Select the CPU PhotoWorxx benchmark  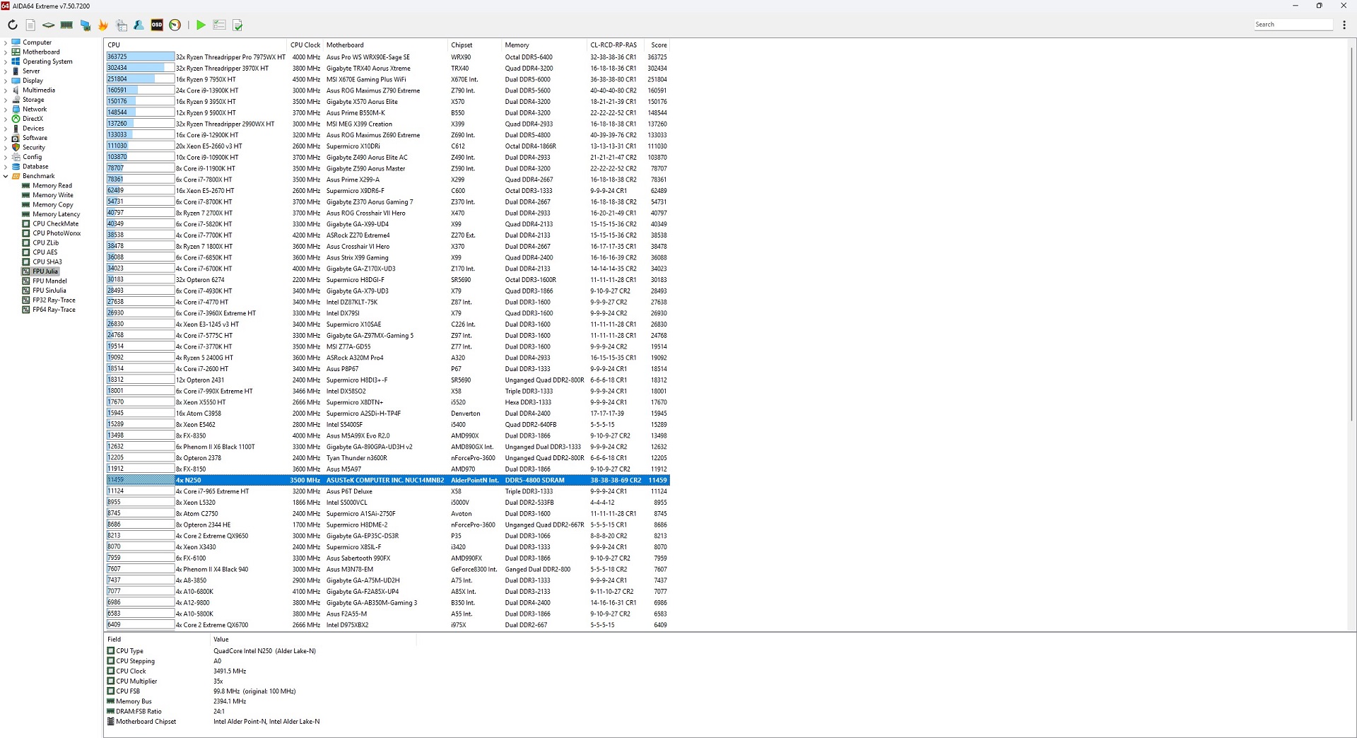(57, 233)
